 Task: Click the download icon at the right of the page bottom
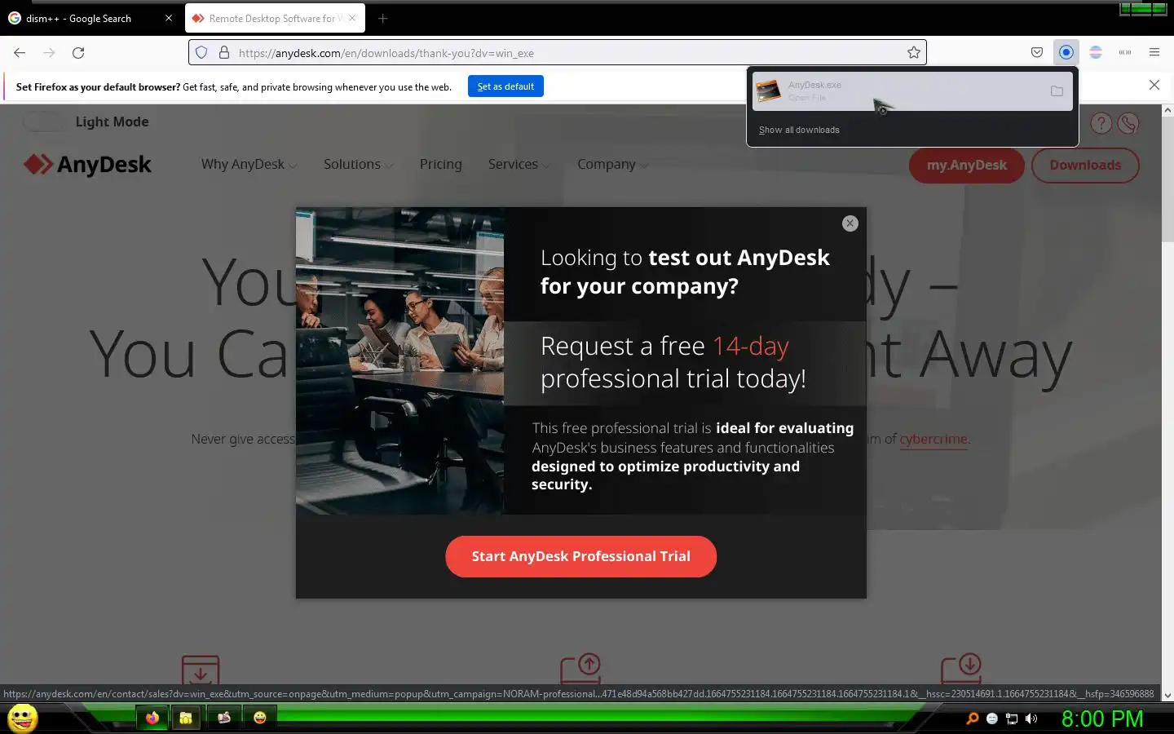960,669
